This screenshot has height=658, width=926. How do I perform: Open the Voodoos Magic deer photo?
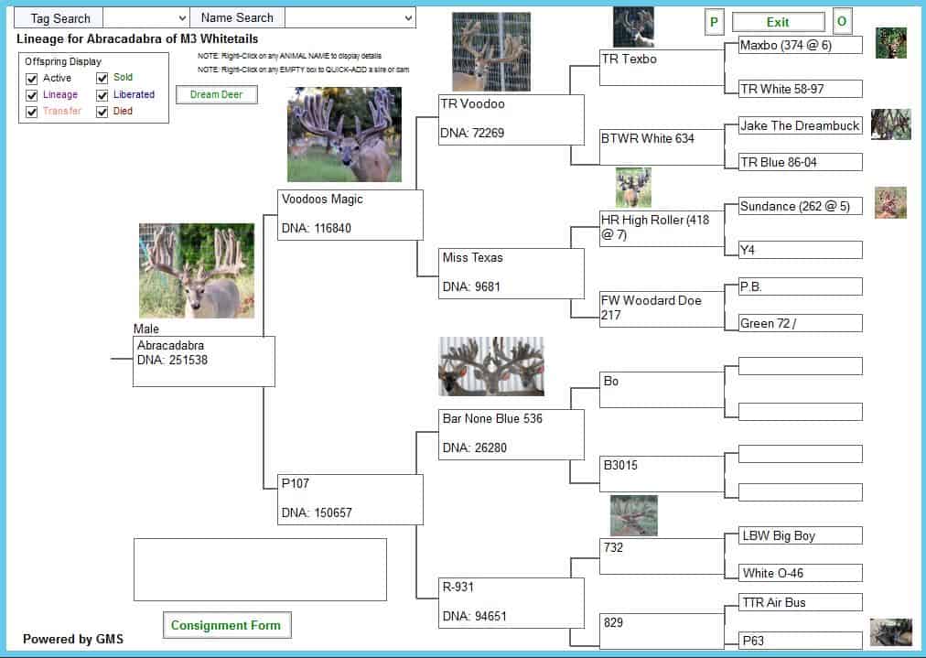point(344,135)
